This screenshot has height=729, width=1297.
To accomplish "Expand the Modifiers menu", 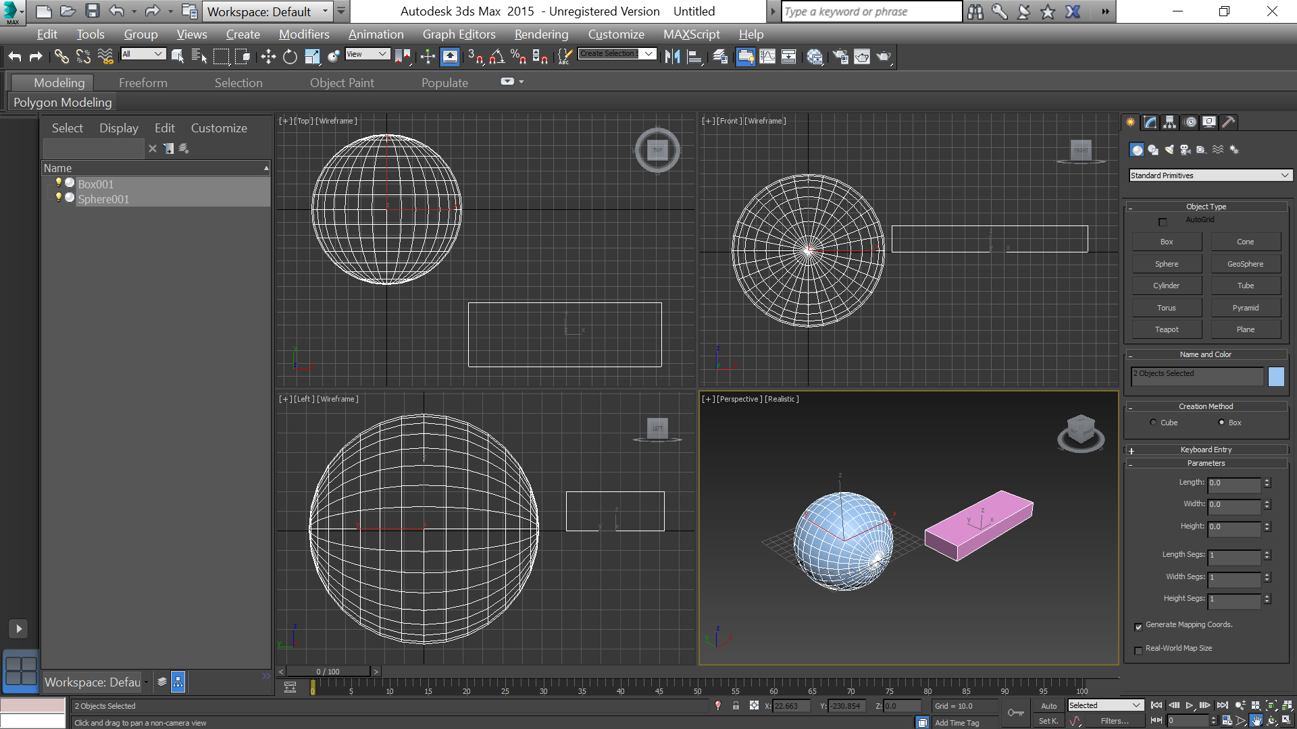I will [303, 33].
